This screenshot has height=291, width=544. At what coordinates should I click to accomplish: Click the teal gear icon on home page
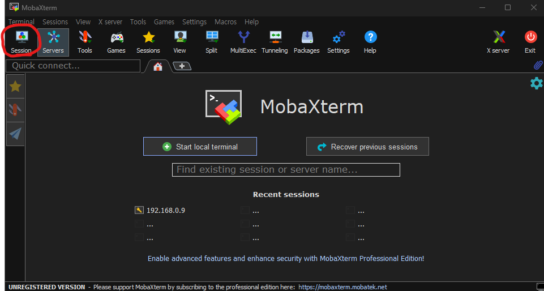click(537, 83)
